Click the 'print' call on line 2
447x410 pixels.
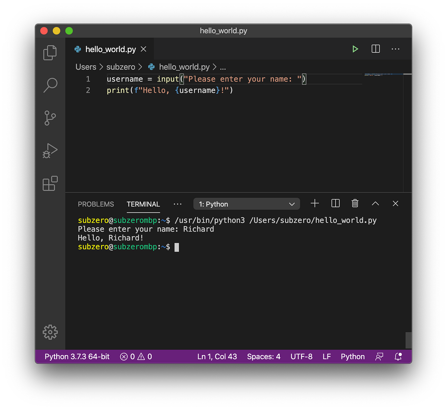pyautogui.click(x=118, y=90)
